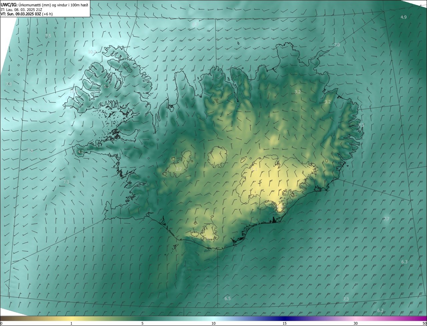Click the '0' tick on the color scale
427x326 pixels.
pyautogui.click(x=1, y=324)
